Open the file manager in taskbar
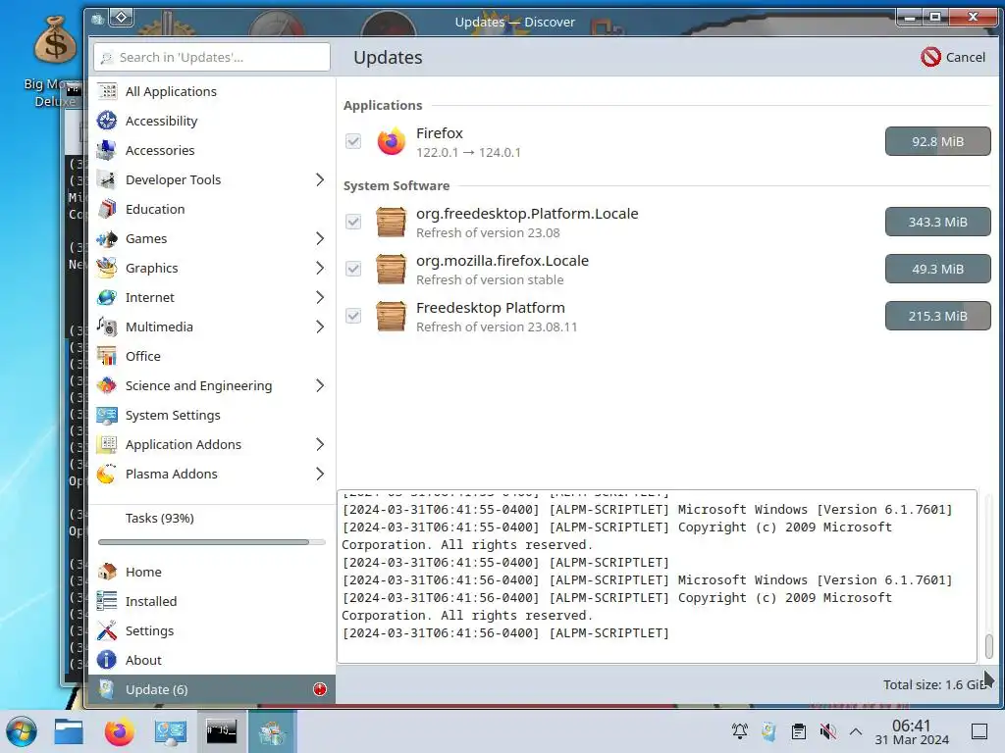 click(x=69, y=731)
